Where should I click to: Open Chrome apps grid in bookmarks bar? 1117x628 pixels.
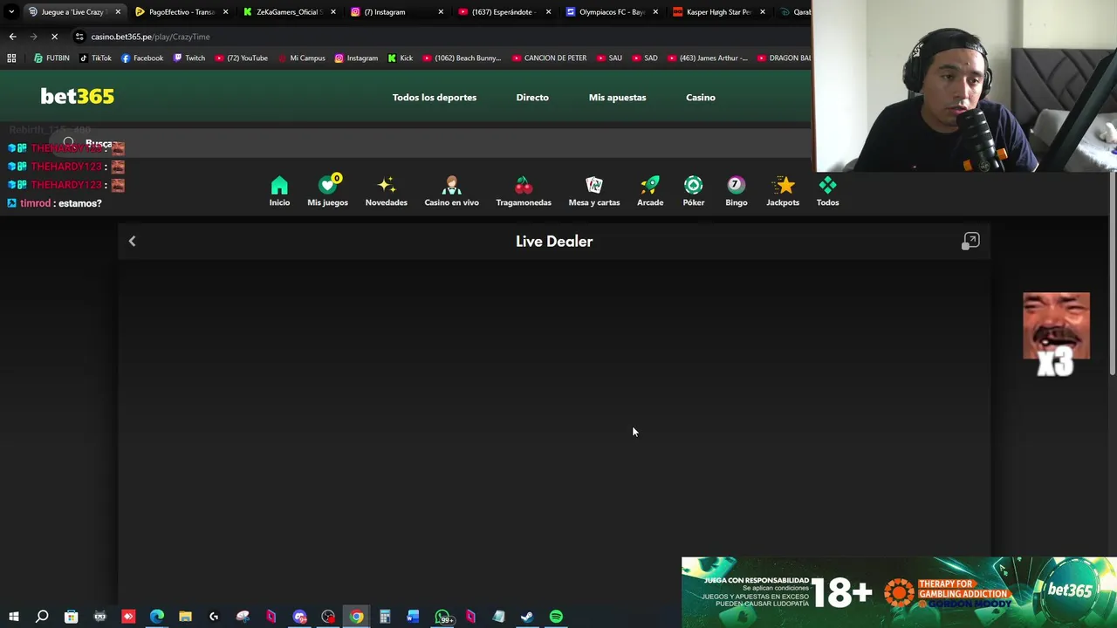pos(11,58)
